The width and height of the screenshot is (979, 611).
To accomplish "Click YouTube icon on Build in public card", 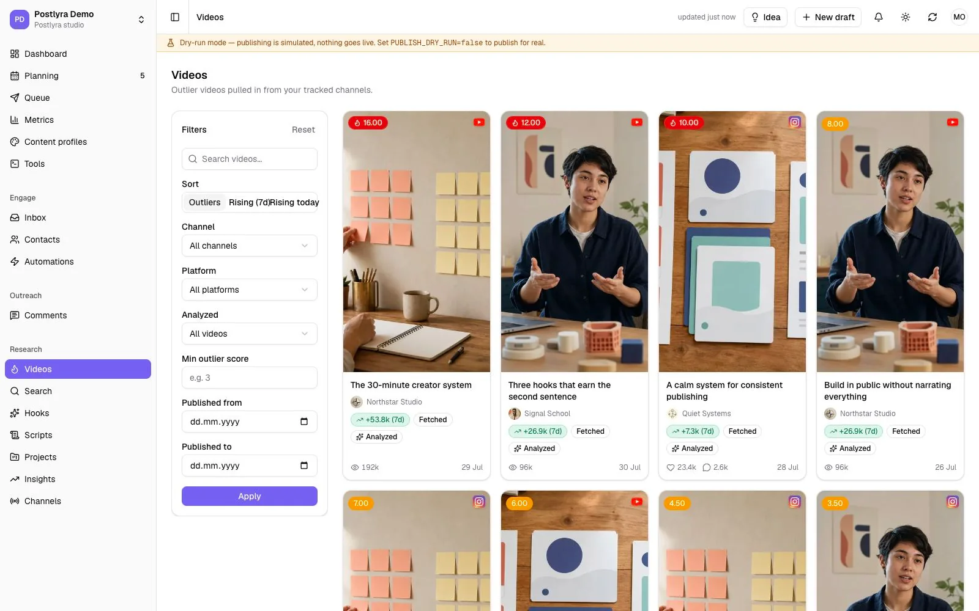I will pos(953,122).
